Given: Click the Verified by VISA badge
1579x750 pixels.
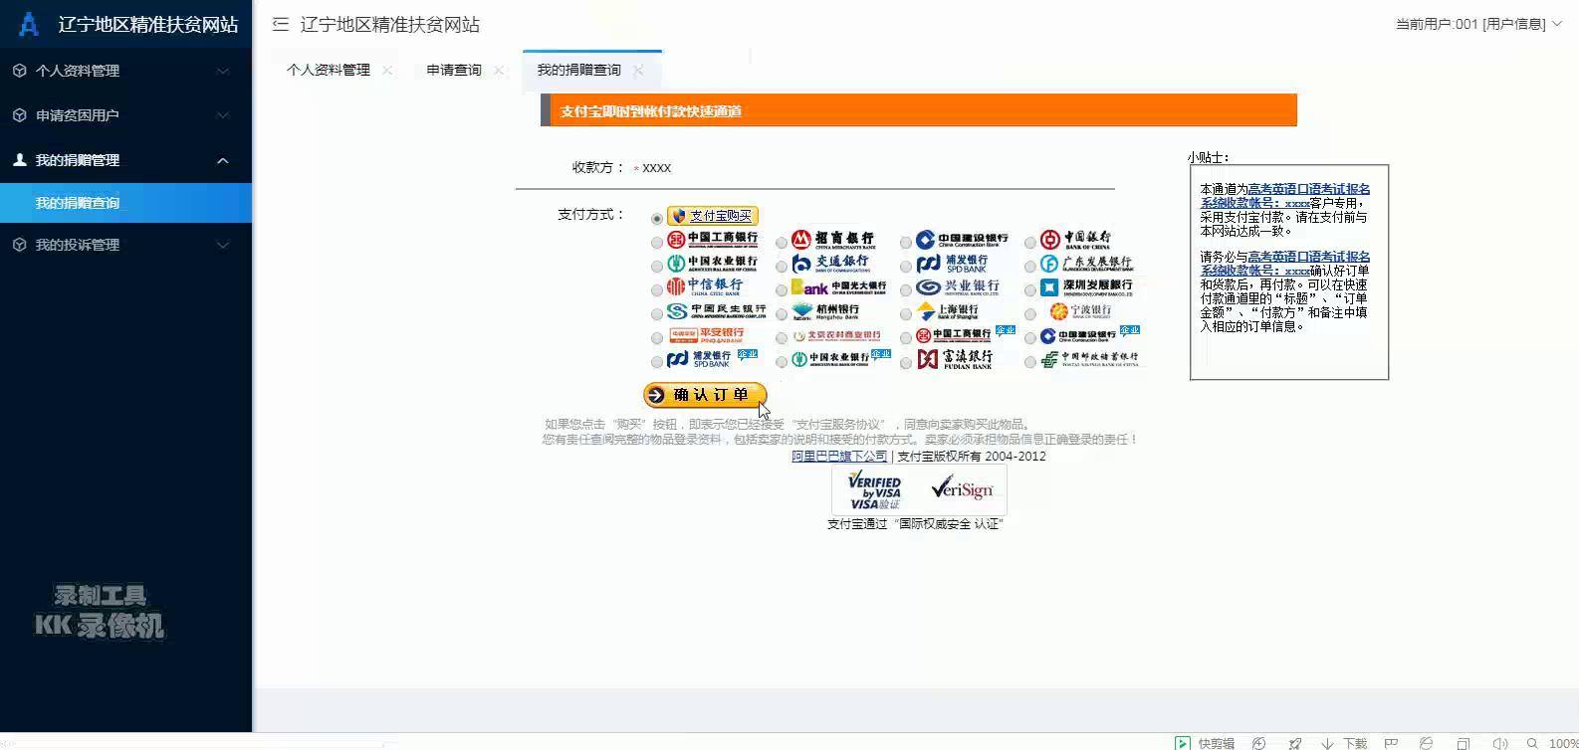Looking at the screenshot, I should [874, 490].
